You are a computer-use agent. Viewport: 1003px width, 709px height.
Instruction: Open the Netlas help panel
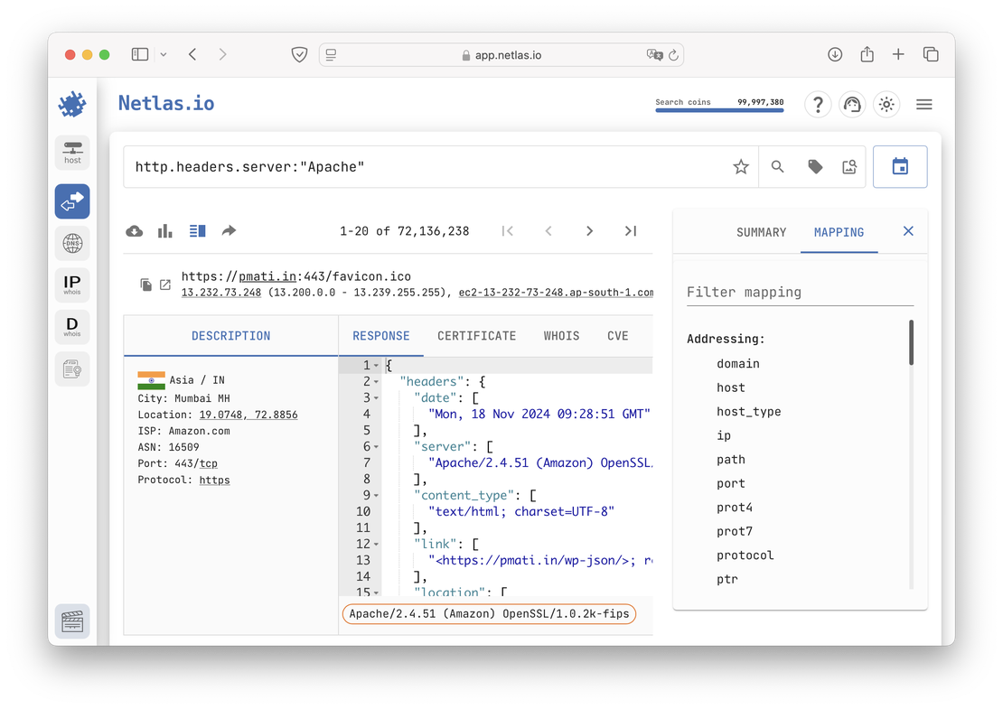818,104
